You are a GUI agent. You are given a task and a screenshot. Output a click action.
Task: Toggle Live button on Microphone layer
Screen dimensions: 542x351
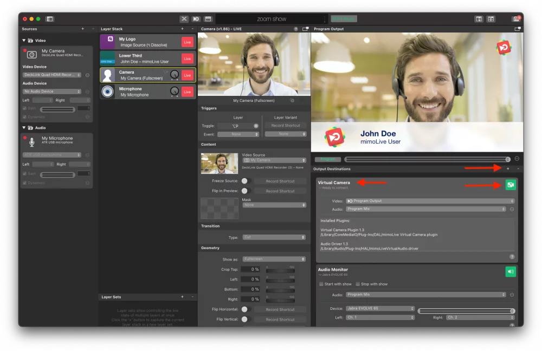188,92
